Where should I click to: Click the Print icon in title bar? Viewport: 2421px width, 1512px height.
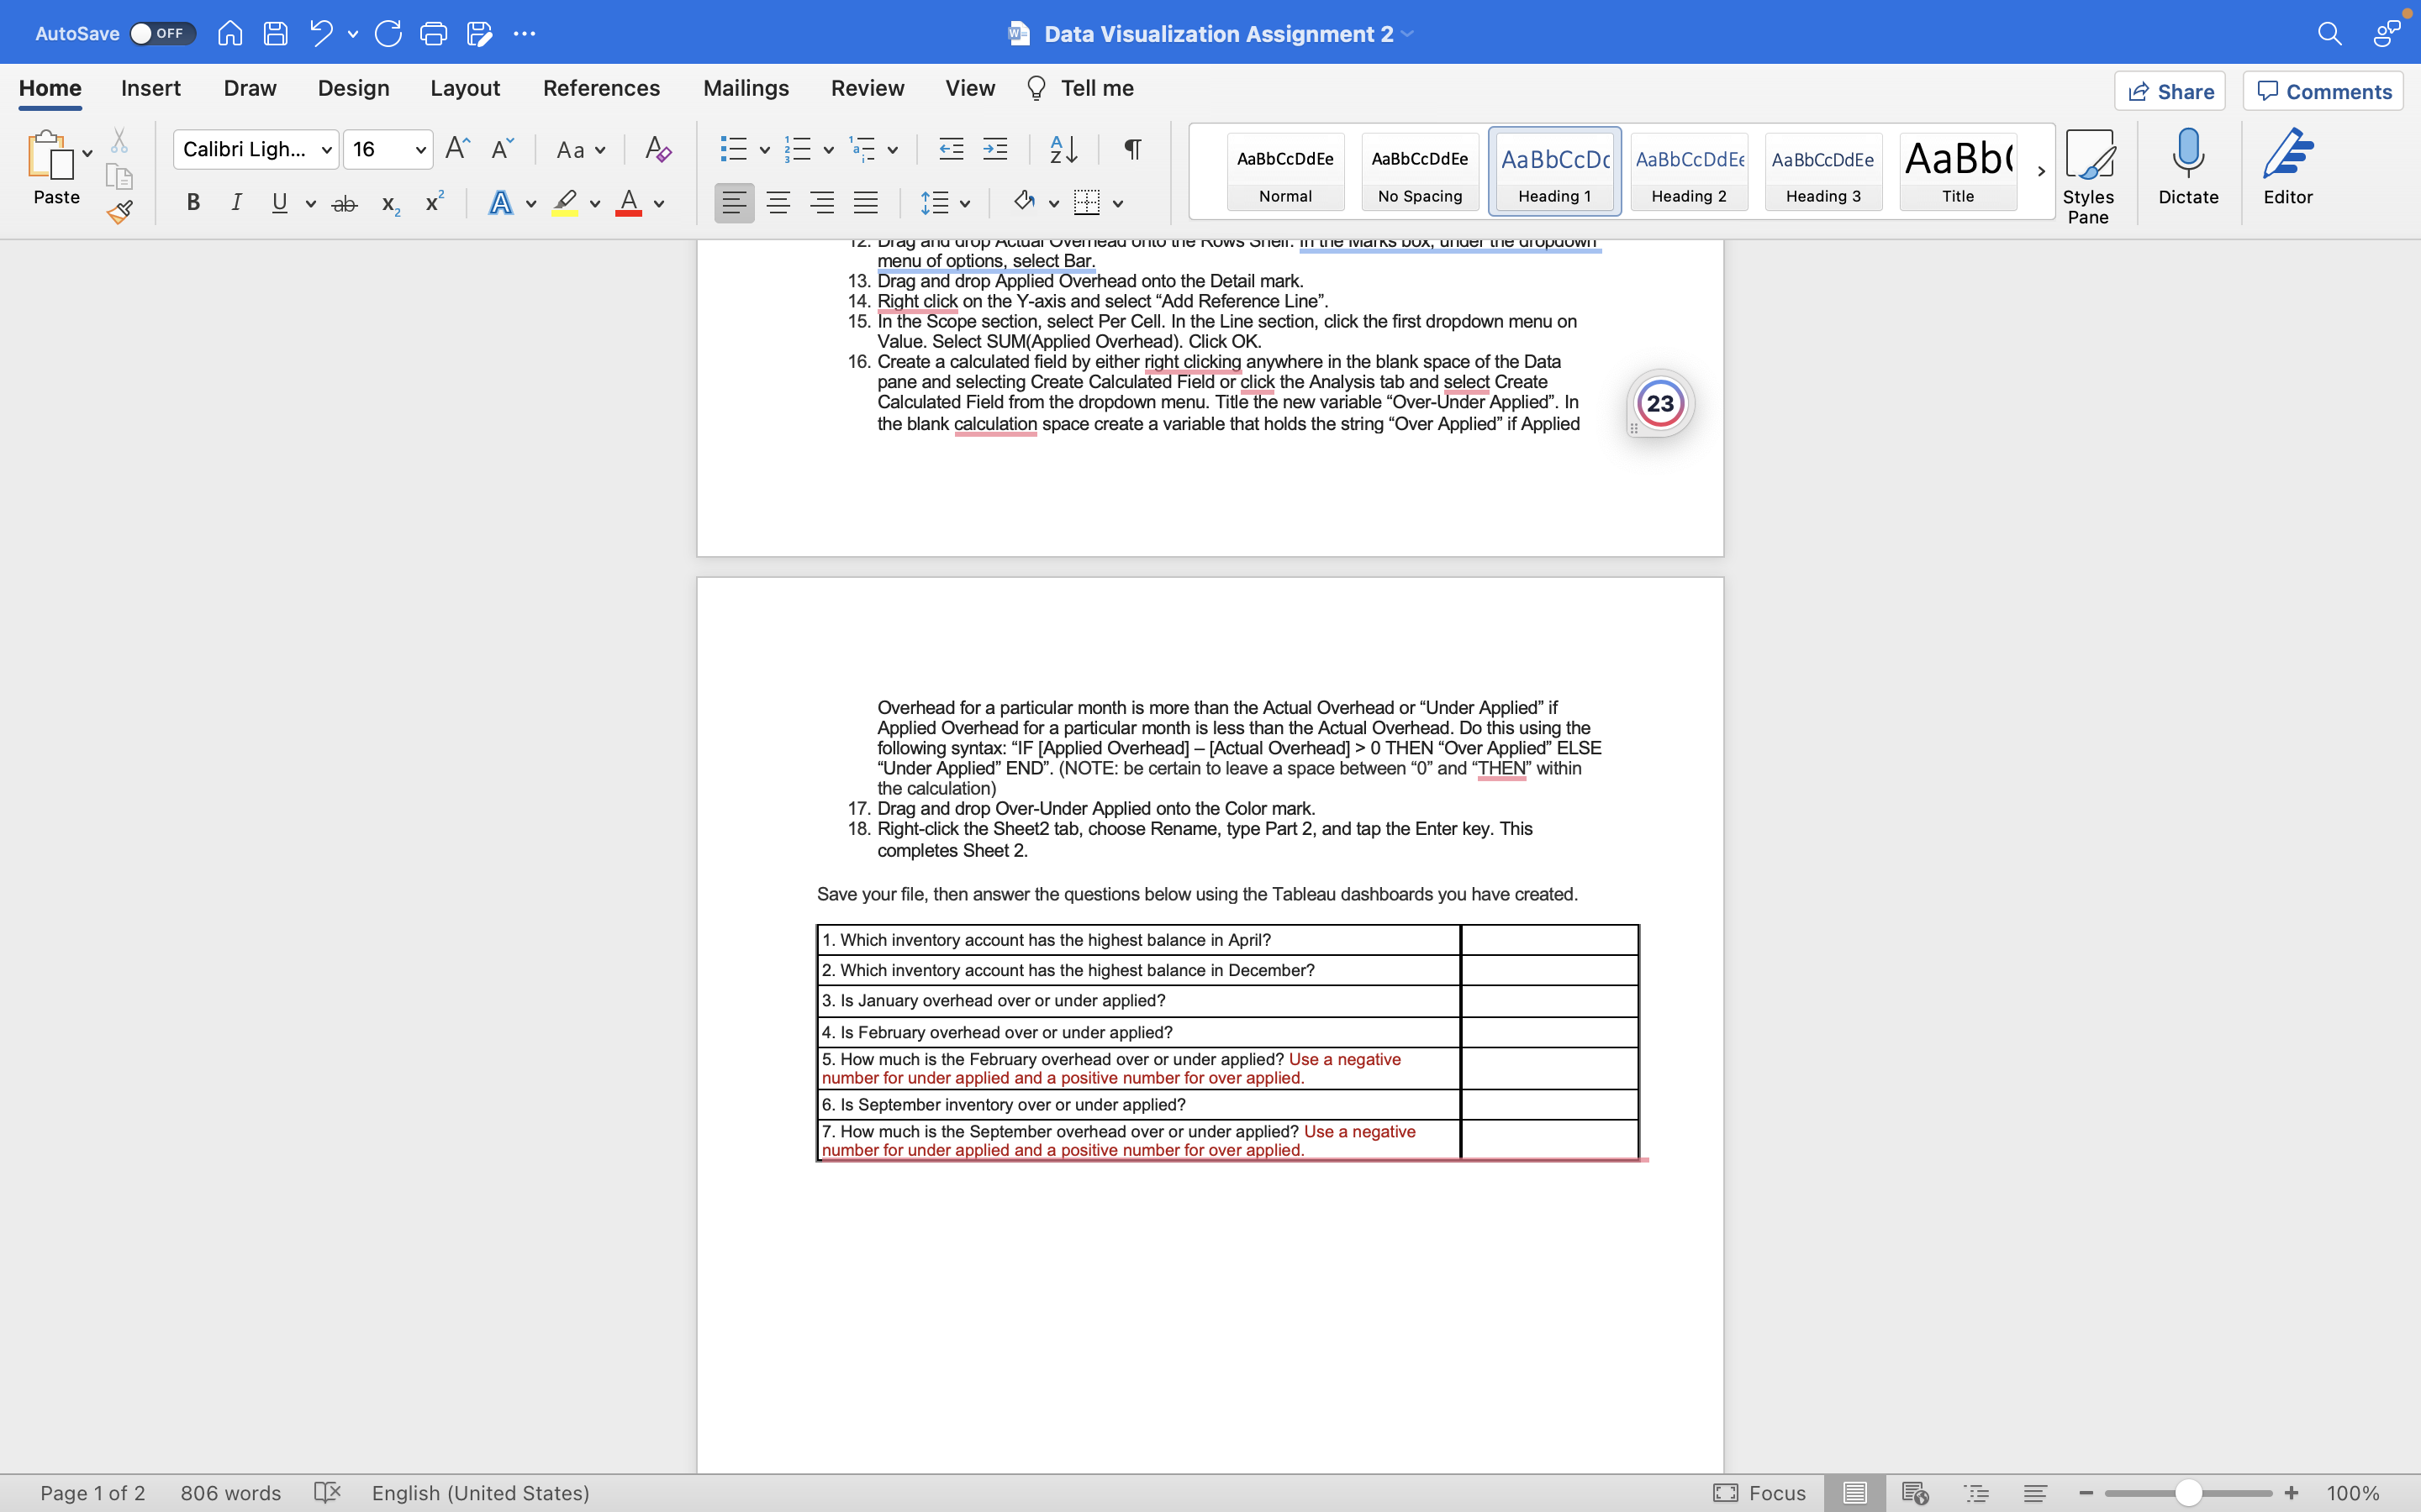tap(433, 34)
